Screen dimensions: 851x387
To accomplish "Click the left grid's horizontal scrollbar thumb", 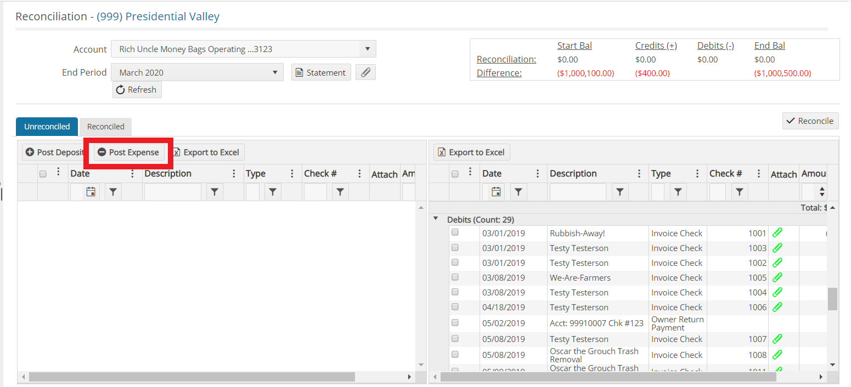I will [x=192, y=377].
